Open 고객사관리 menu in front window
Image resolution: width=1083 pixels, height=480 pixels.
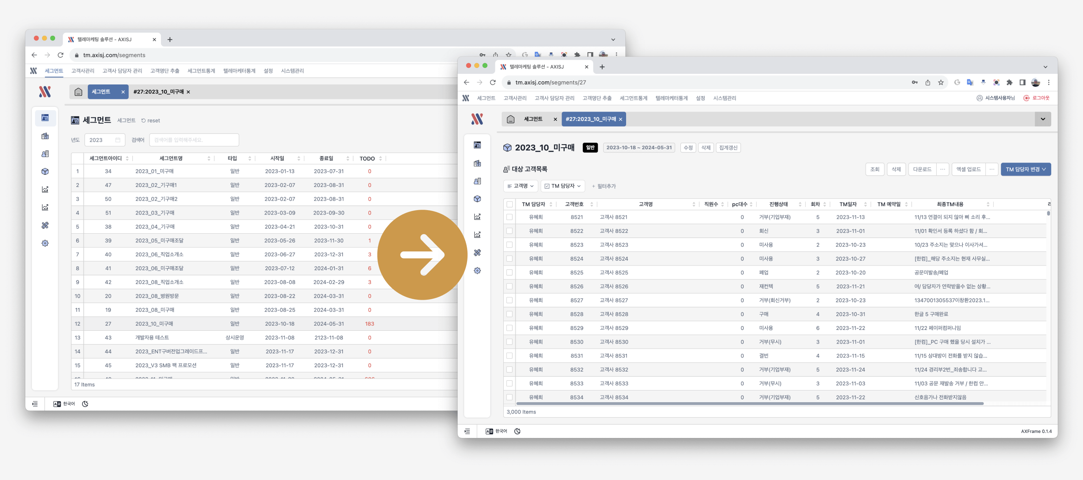[x=515, y=98]
